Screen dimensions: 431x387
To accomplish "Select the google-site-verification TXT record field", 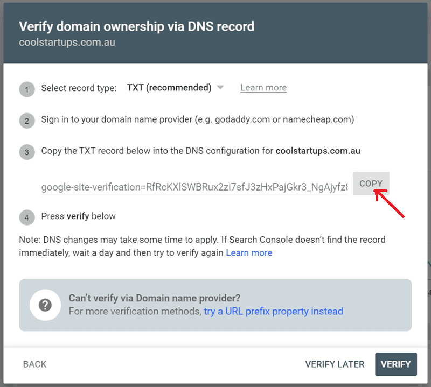I will tap(194, 187).
